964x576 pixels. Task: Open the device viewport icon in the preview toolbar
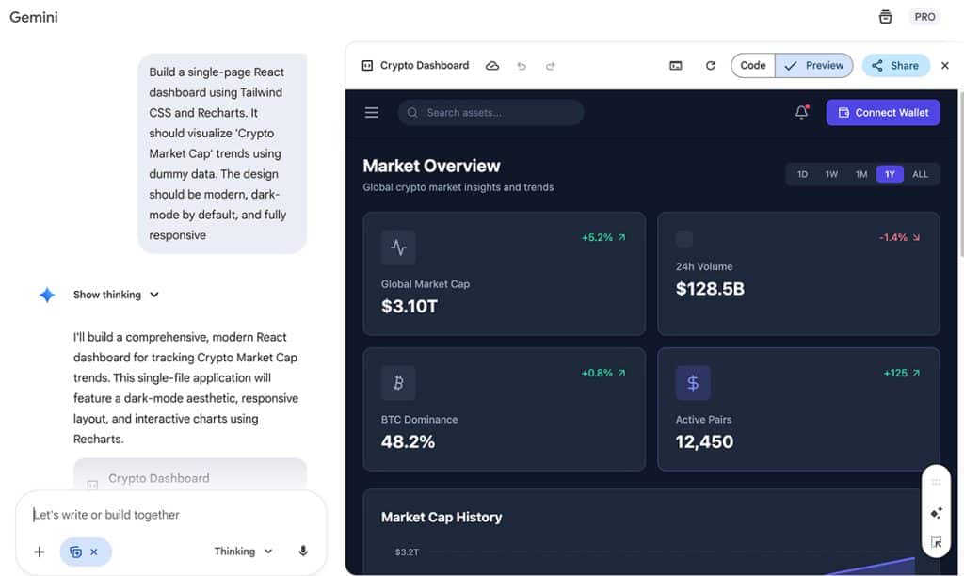676,65
